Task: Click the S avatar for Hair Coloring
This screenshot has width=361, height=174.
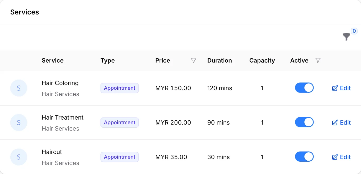Action: pyautogui.click(x=19, y=88)
